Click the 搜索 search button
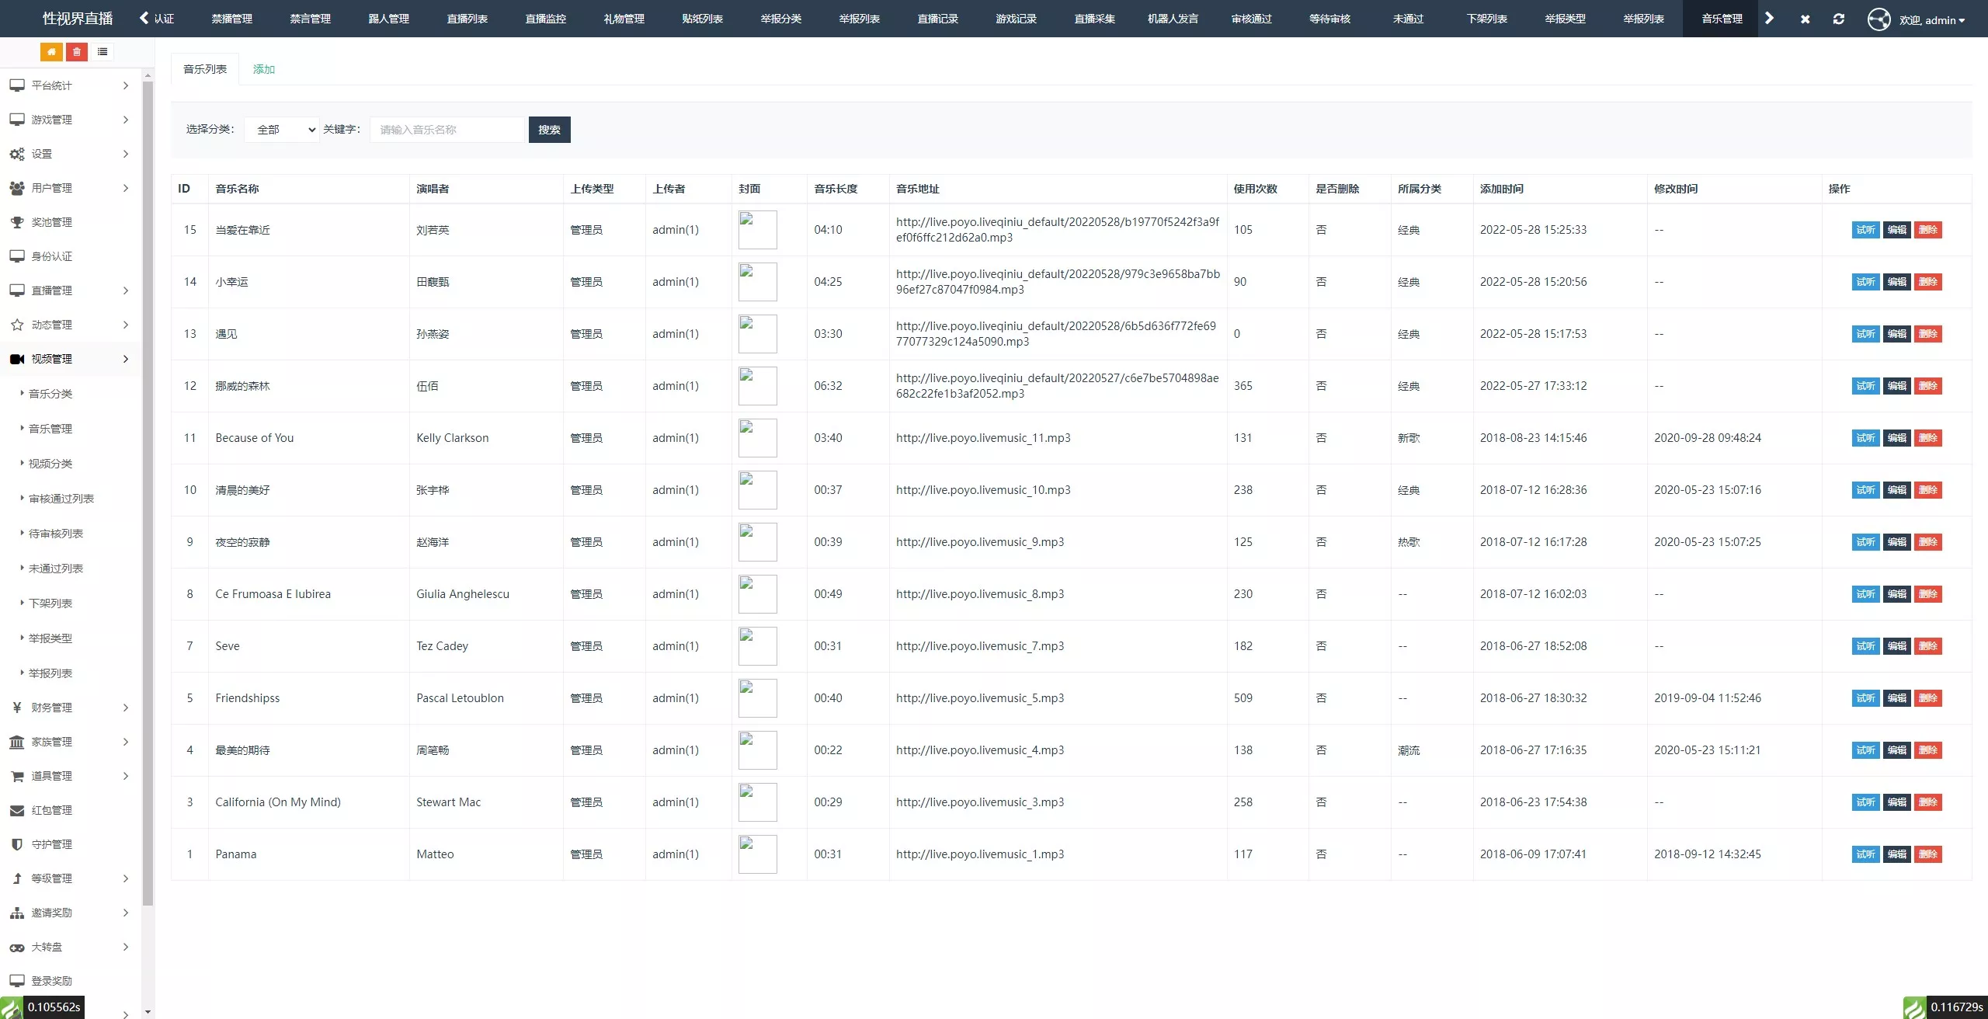 (x=549, y=130)
